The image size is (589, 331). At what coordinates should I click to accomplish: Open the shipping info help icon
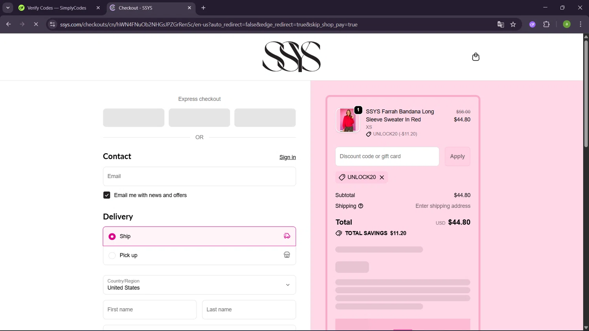[x=360, y=206]
